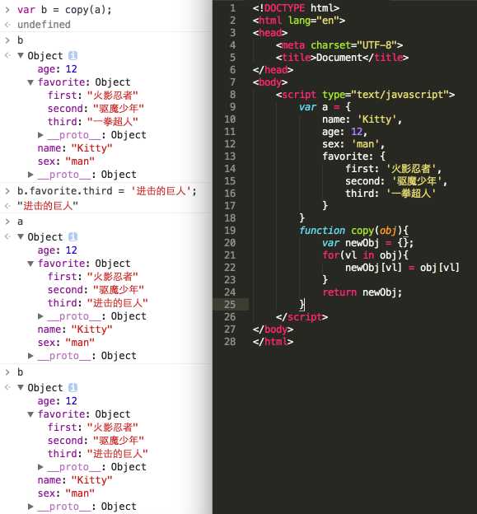Click the info icon beside Object under the a output

click(72, 237)
